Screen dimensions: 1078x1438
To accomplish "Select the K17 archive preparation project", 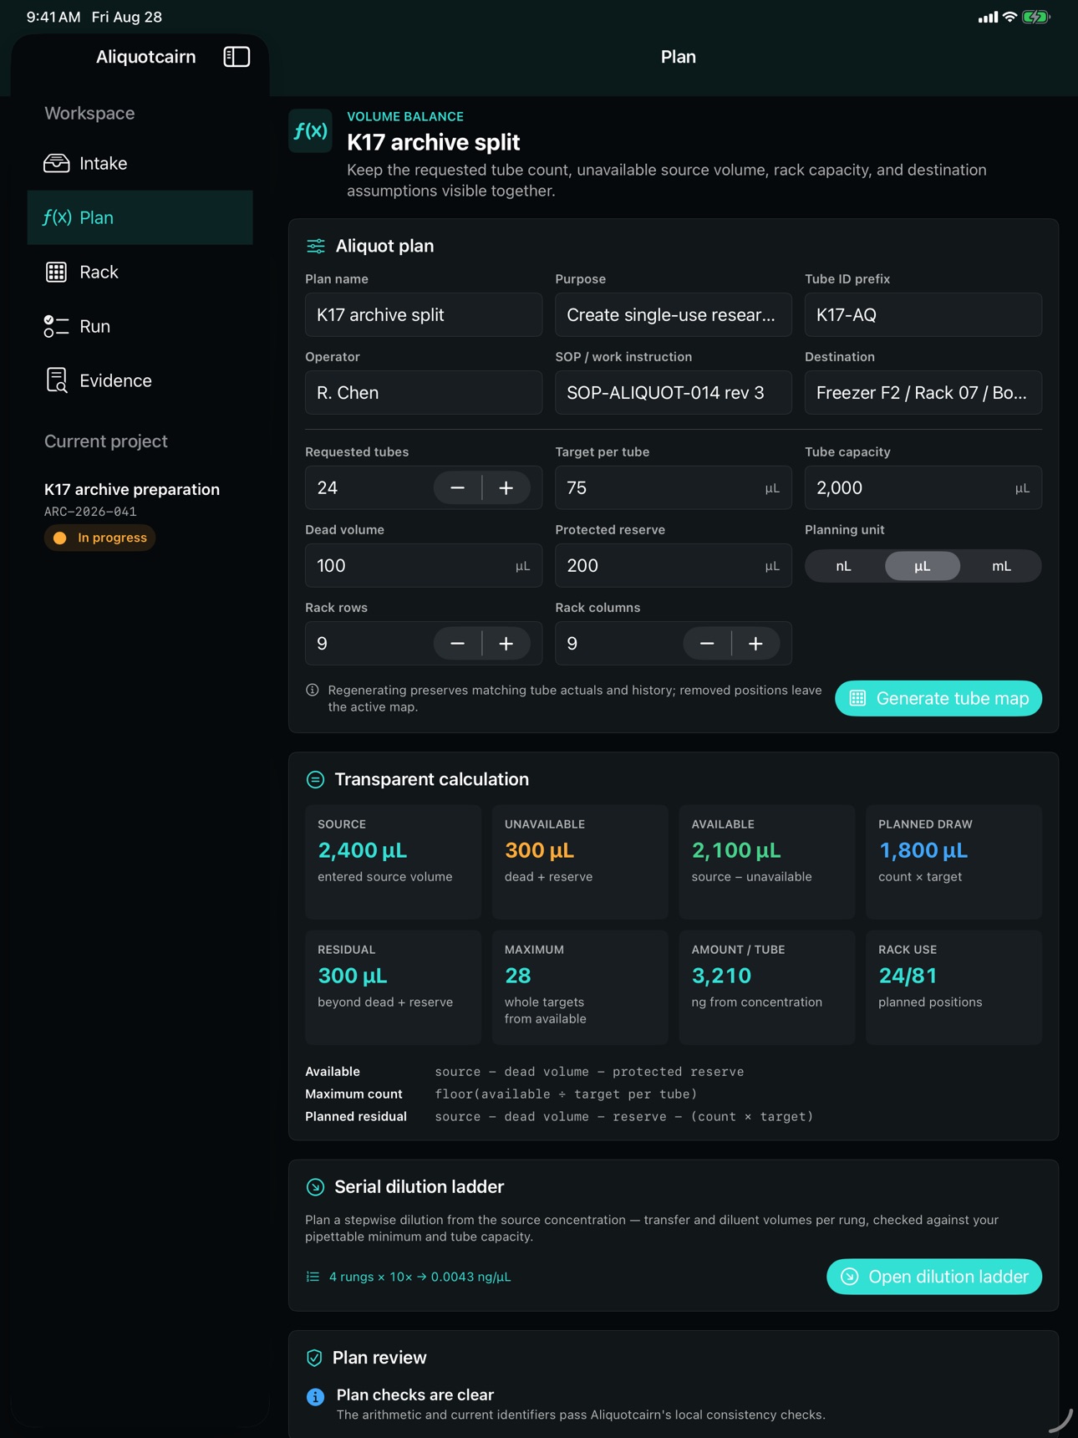I will 132,489.
